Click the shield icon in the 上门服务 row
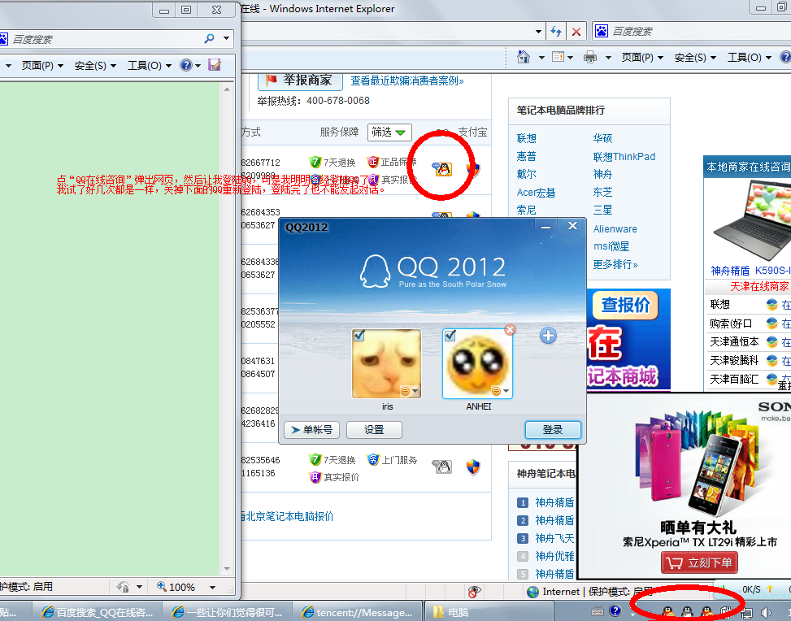This screenshot has width=791, height=621. (473, 467)
